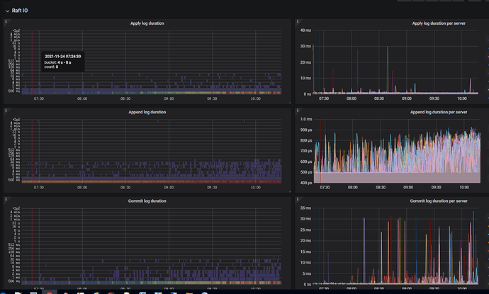Viewport: 489px width, 294px height.
Task: Click the Apply log duration per server graph
Action: (397, 64)
